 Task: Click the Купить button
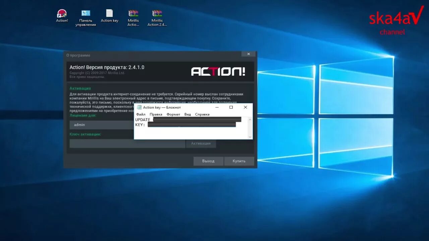[x=239, y=161]
